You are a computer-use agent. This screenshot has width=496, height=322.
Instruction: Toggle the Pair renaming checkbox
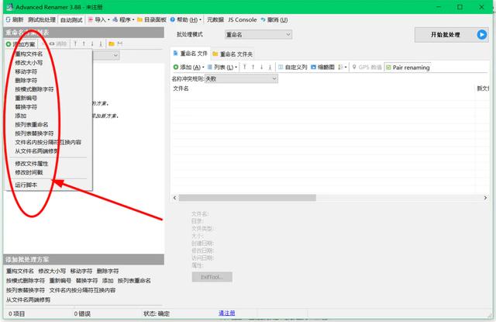click(x=389, y=68)
